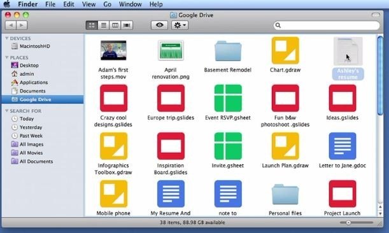Select Google Drive in sidebar
The image size is (389, 233).
click(43, 99)
